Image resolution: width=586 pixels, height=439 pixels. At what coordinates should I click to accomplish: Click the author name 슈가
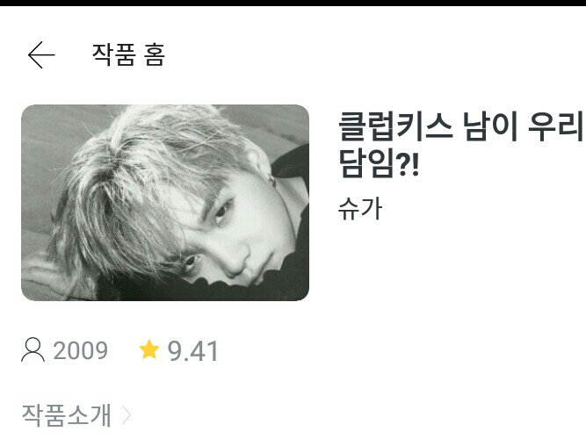(x=360, y=208)
